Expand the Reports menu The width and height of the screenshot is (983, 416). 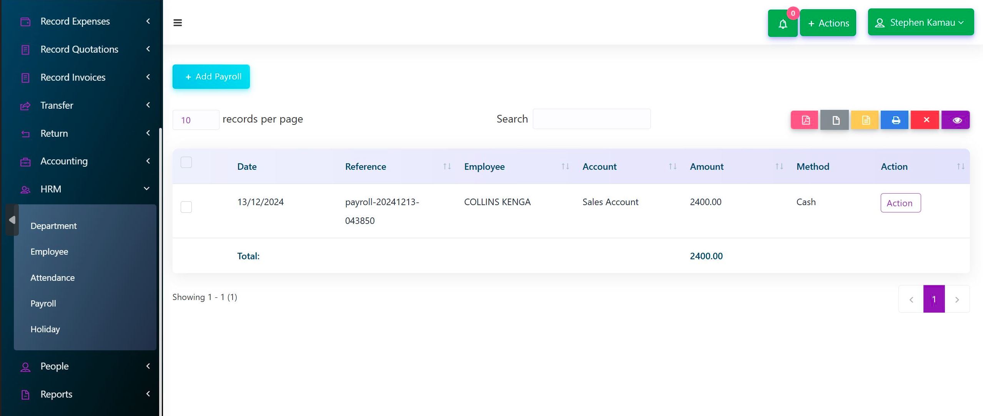tap(148, 394)
